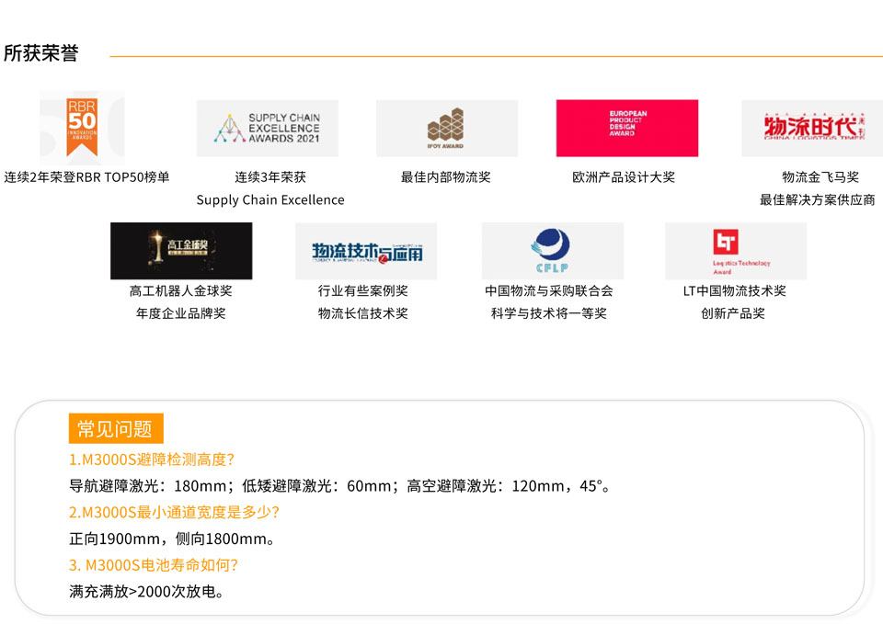883x624 pixels.
Task: Select question 2 about 最小通道宽度
Action: [x=174, y=512]
